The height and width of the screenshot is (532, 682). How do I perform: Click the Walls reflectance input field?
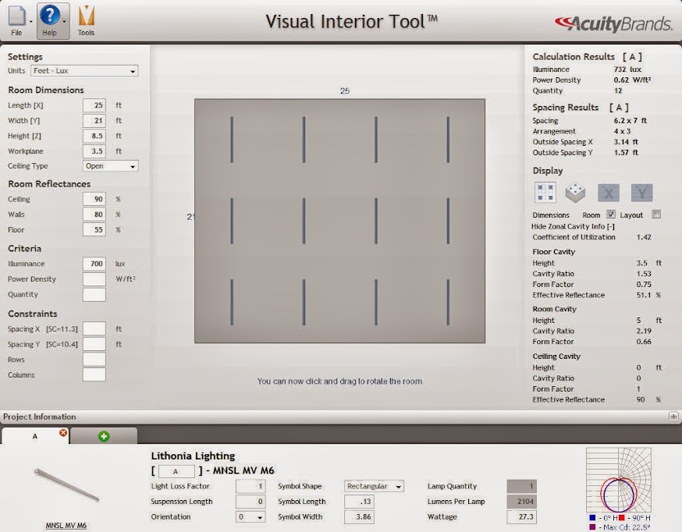(94, 215)
